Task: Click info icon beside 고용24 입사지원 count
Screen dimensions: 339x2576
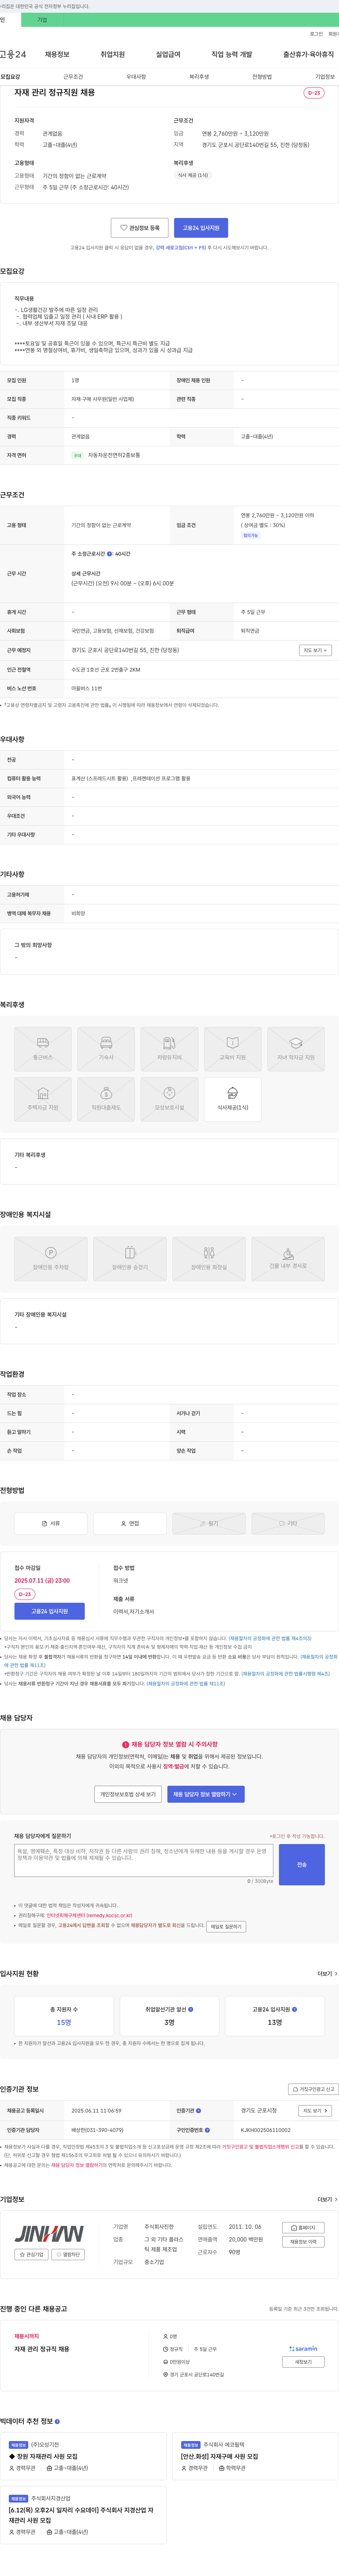Action: point(294,2009)
